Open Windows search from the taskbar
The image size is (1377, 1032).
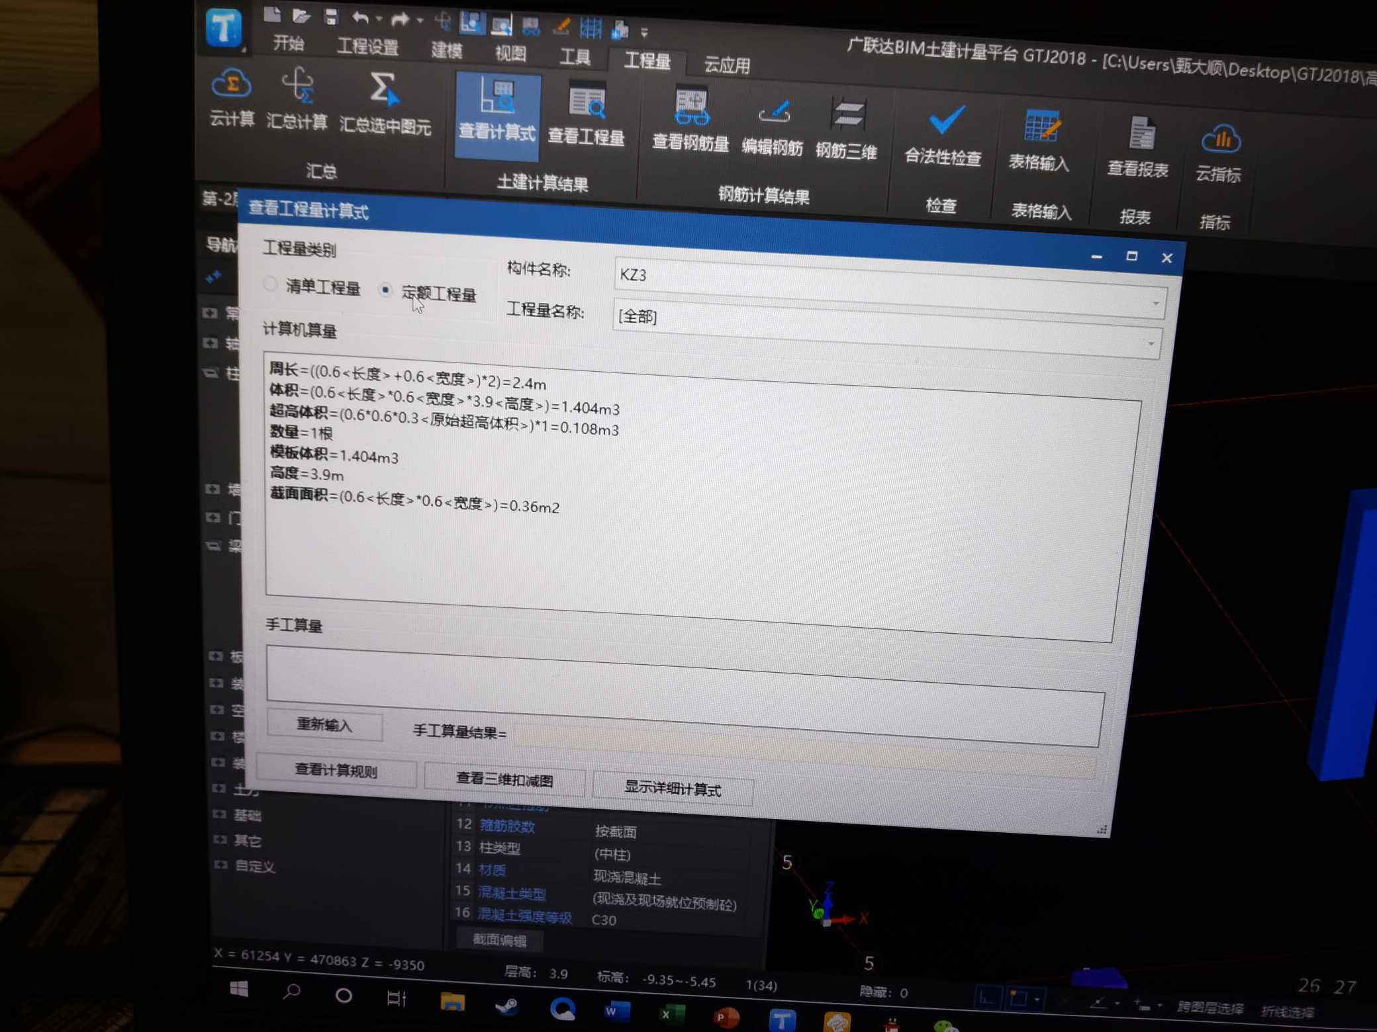pyautogui.click(x=292, y=992)
